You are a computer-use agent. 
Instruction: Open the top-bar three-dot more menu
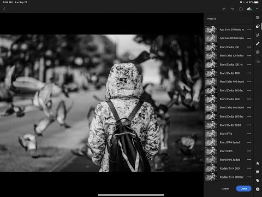[258, 9]
